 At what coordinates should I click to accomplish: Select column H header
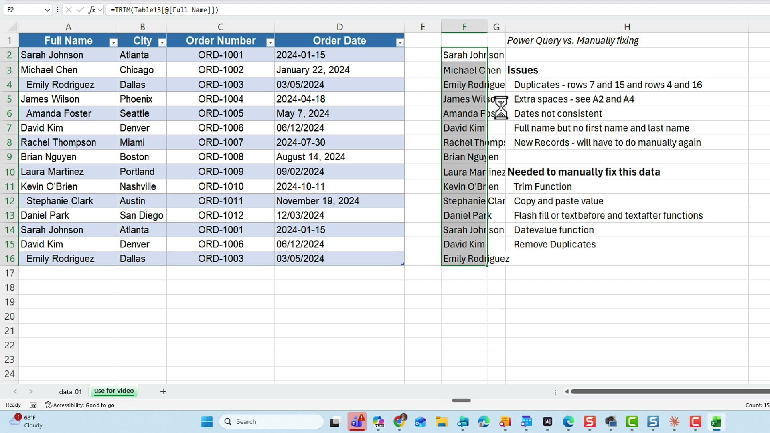[627, 27]
